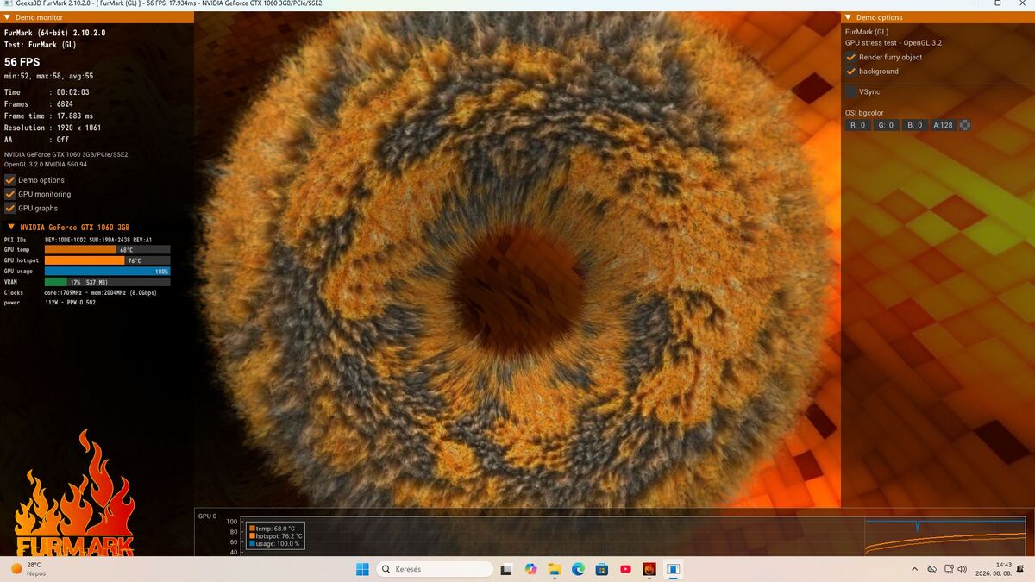Open the Windows Start menu

click(x=362, y=569)
